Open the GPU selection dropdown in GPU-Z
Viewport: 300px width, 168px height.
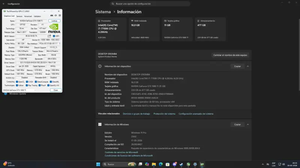pyautogui.click(x=19, y=90)
